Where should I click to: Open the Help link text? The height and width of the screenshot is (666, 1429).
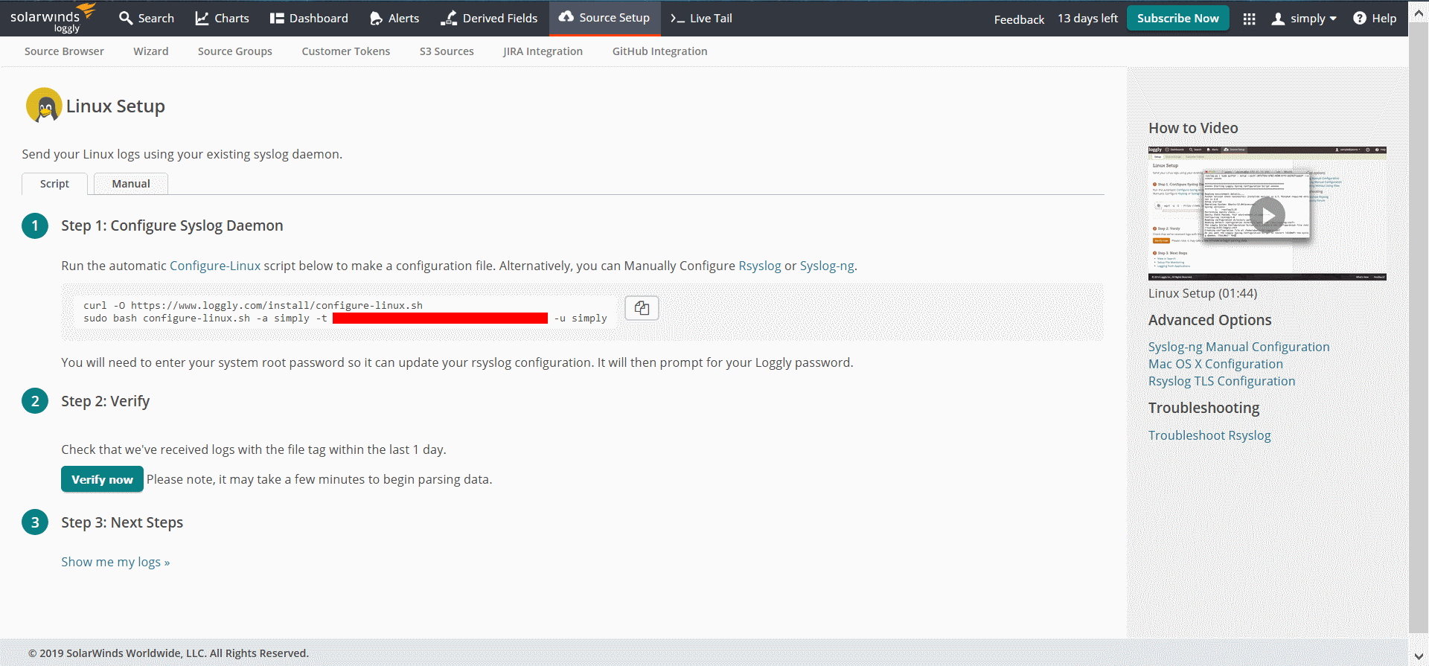point(1384,18)
